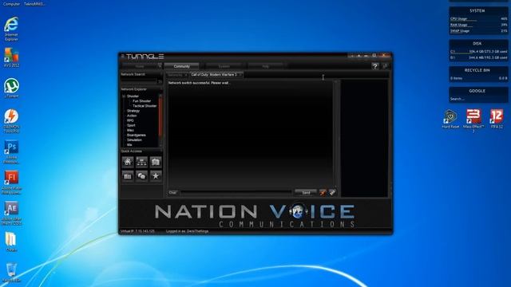Click the Send chat button
Screen dimensions: 511x287
coord(306,193)
